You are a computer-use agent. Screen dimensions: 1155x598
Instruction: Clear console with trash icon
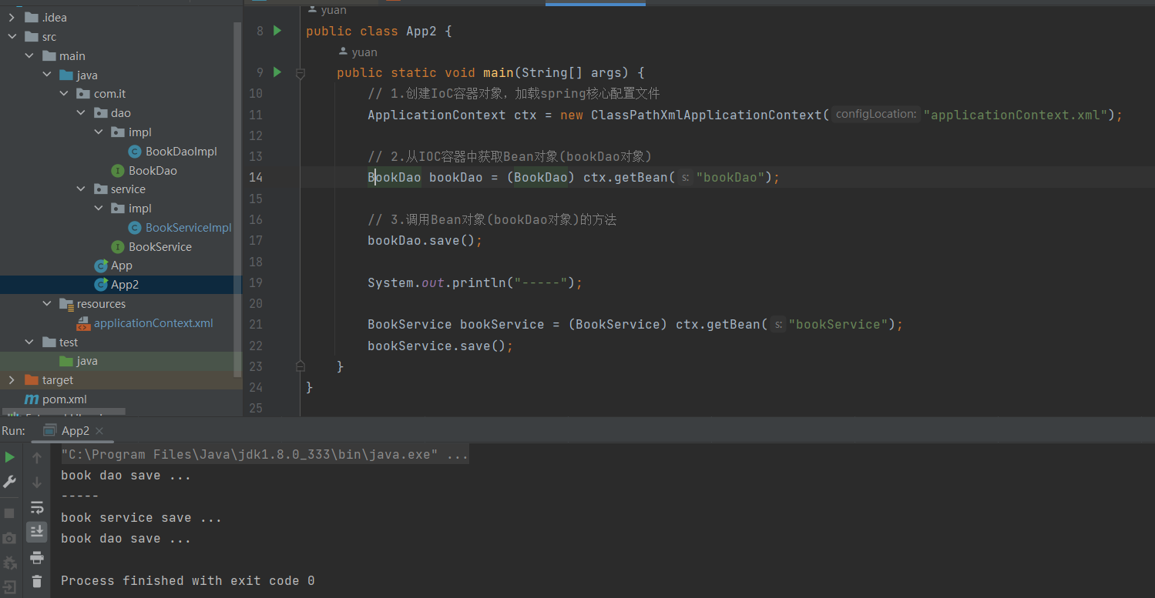click(x=36, y=582)
